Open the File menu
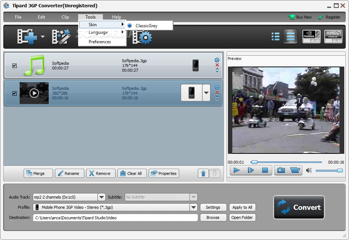Screen dimensions: 349x240 click(x=18, y=17)
